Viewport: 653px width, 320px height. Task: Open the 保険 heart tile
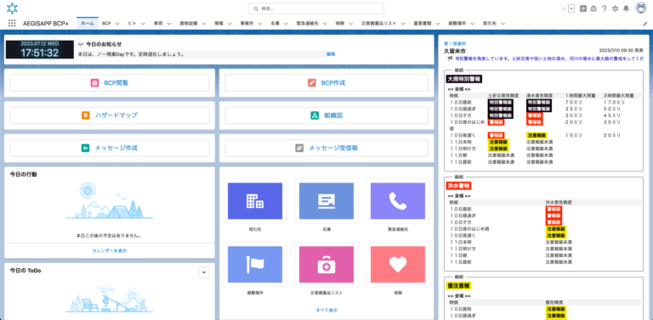[x=398, y=265]
